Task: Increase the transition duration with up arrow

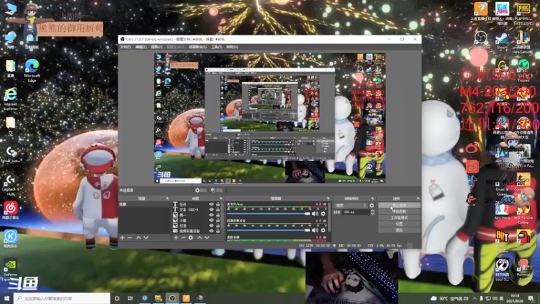Action: tap(373, 211)
